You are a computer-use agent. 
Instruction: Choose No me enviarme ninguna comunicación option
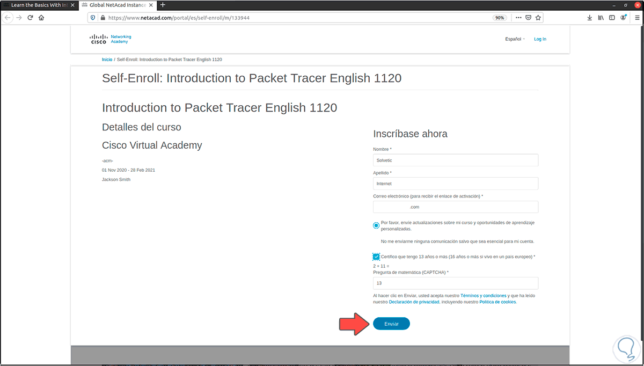(x=457, y=241)
